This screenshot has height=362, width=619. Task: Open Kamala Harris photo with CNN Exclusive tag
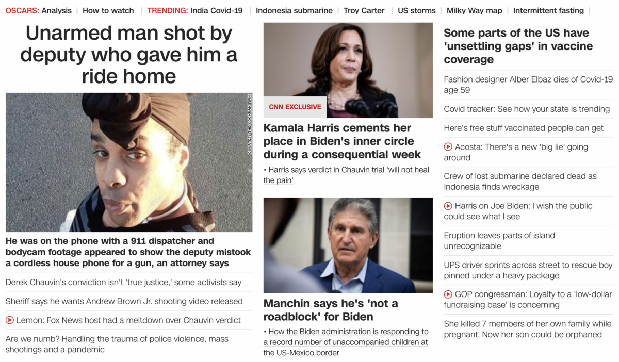(348, 70)
